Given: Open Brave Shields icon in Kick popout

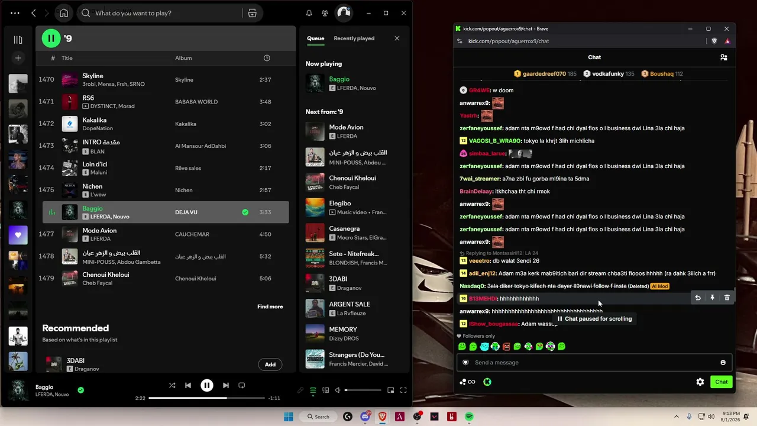Looking at the screenshot, I should point(714,41).
